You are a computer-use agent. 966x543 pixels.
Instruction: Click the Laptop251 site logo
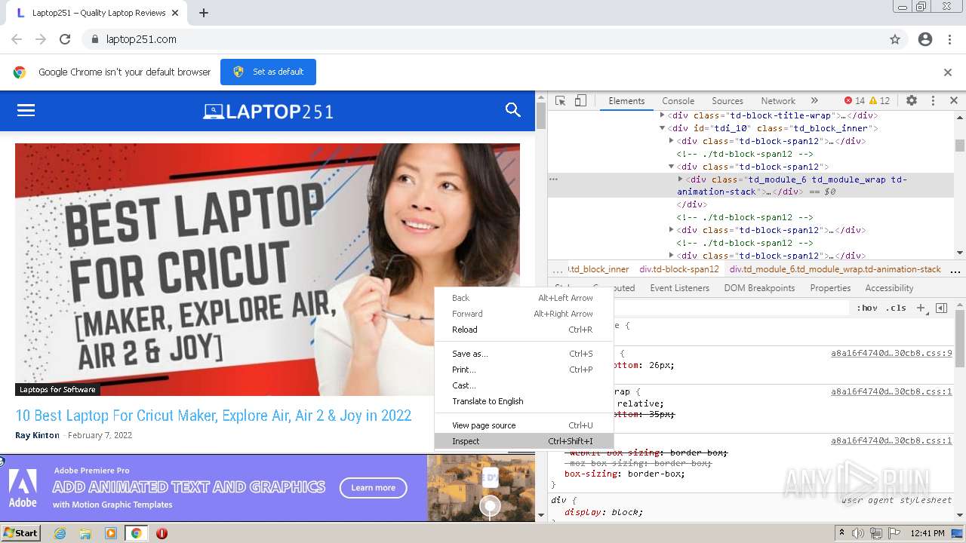tap(268, 112)
